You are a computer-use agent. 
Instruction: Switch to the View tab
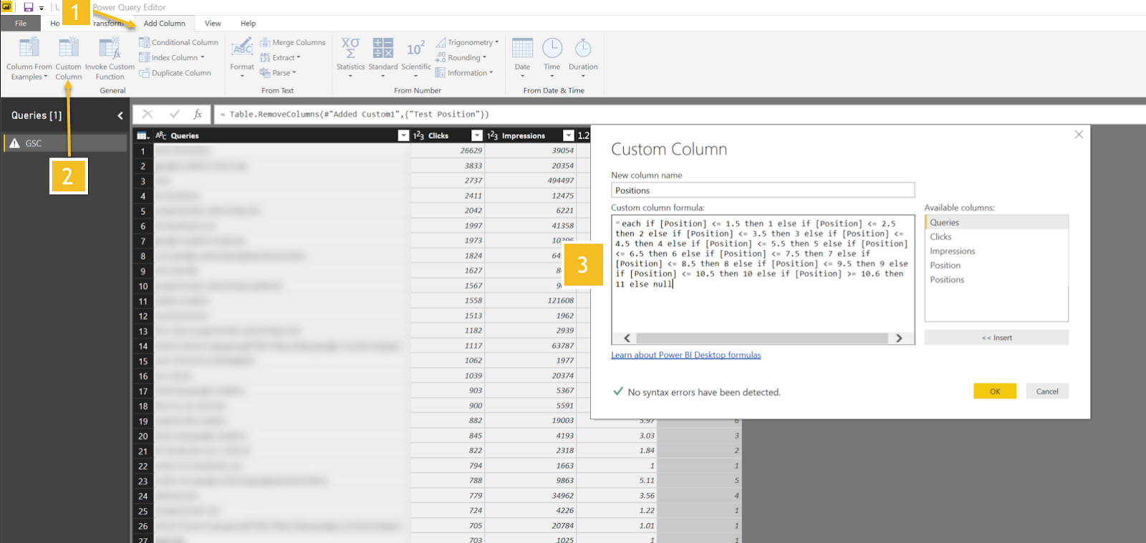click(x=213, y=24)
